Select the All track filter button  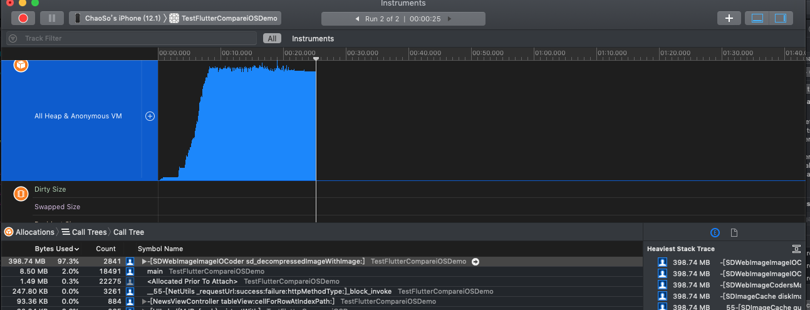[272, 38]
